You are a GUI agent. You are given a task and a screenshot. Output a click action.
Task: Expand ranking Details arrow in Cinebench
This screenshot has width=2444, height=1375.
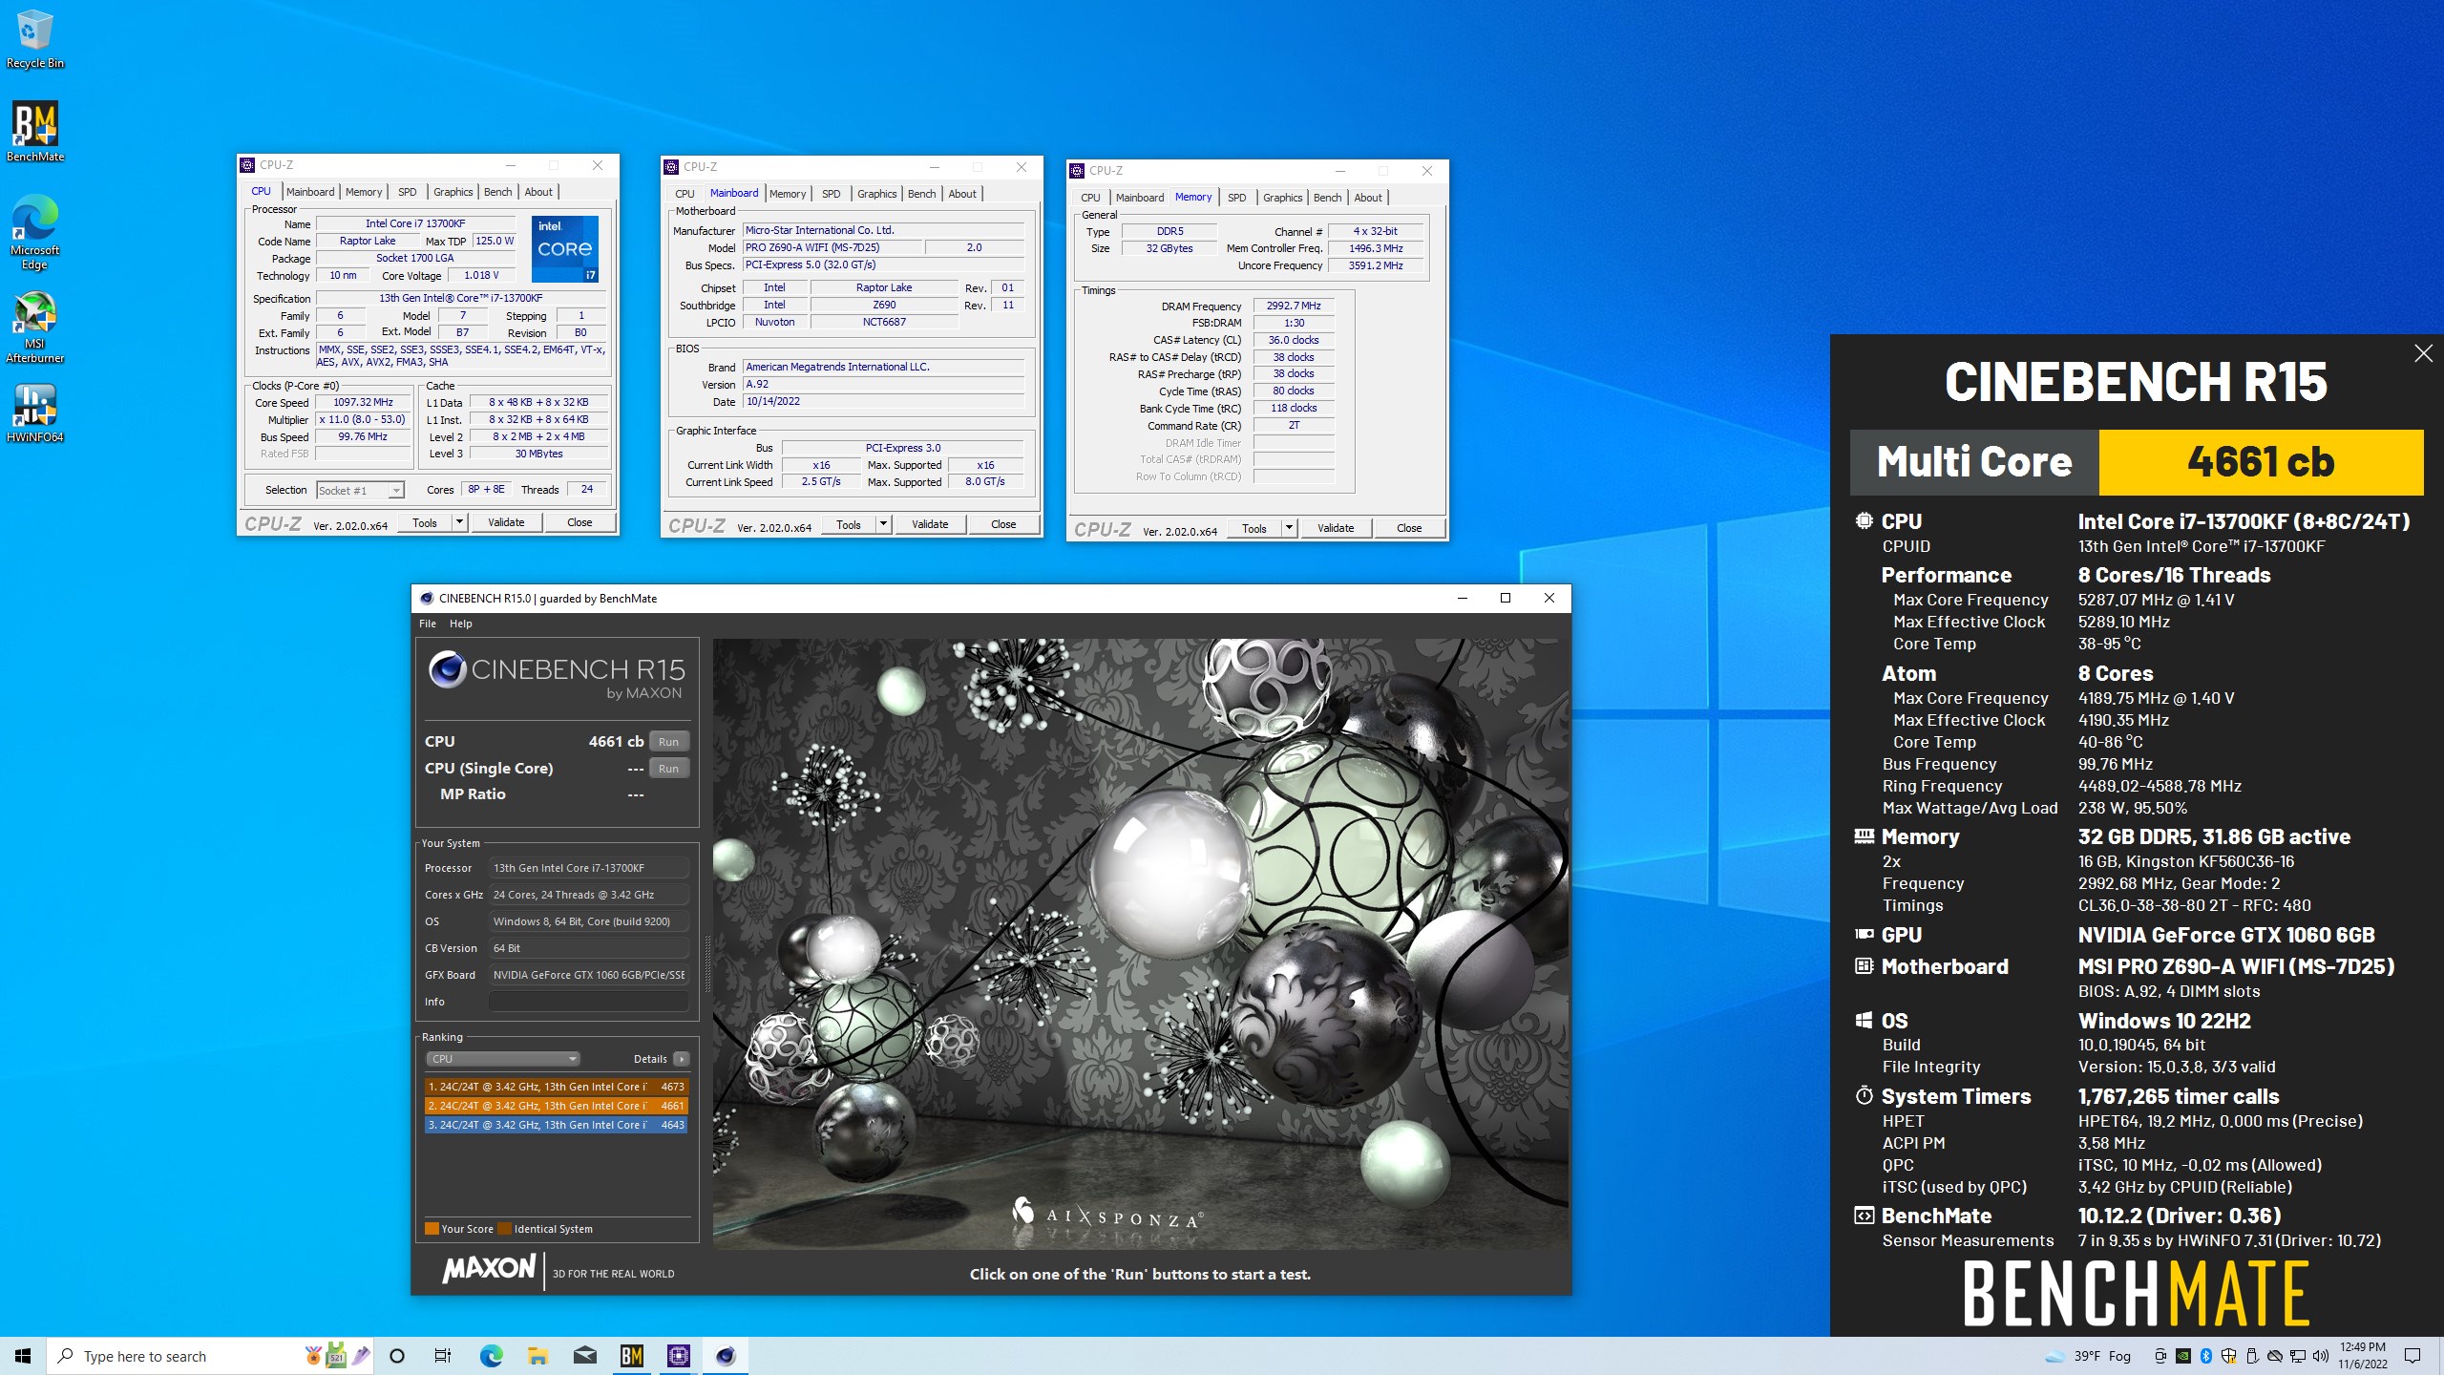tap(681, 1059)
